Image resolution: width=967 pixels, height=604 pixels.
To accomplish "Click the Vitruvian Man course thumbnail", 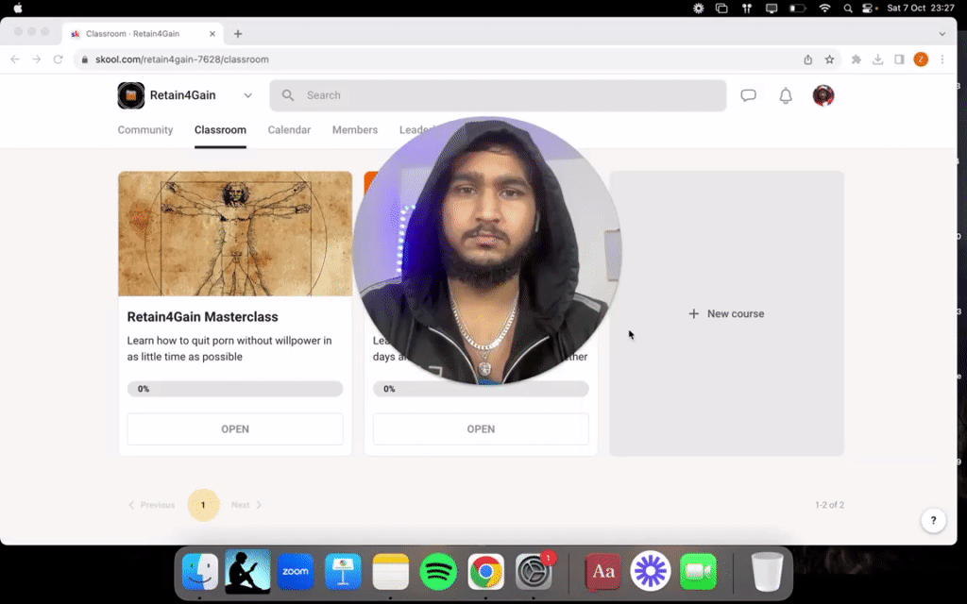I will pyautogui.click(x=235, y=234).
